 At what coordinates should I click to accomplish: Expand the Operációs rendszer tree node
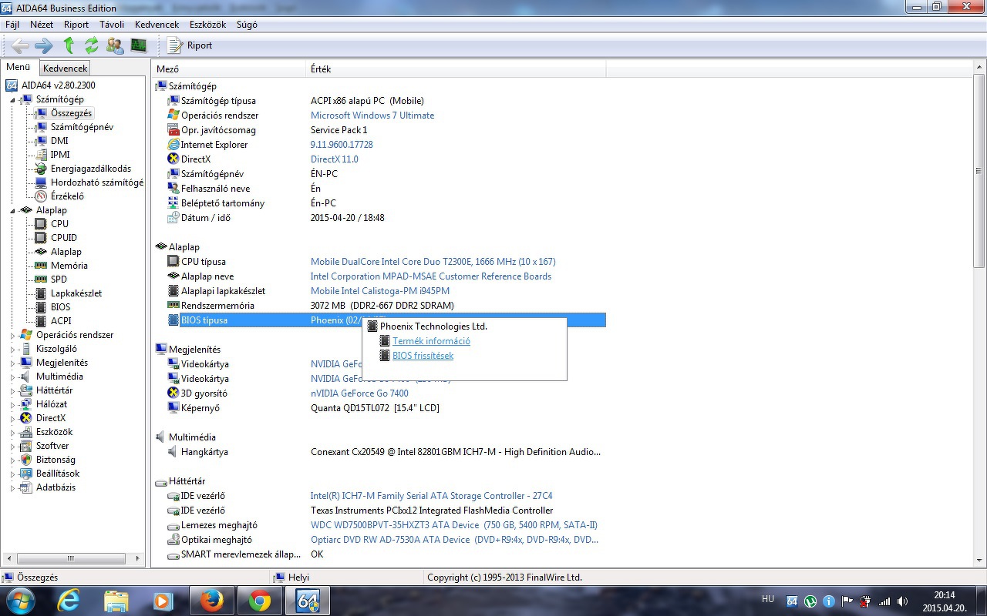point(12,335)
